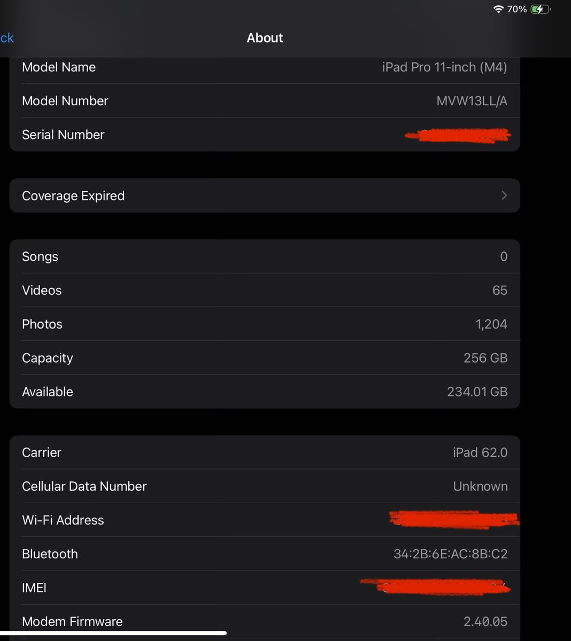Expand Coverage Expired chevron arrow
The height and width of the screenshot is (641, 571).
504,196
